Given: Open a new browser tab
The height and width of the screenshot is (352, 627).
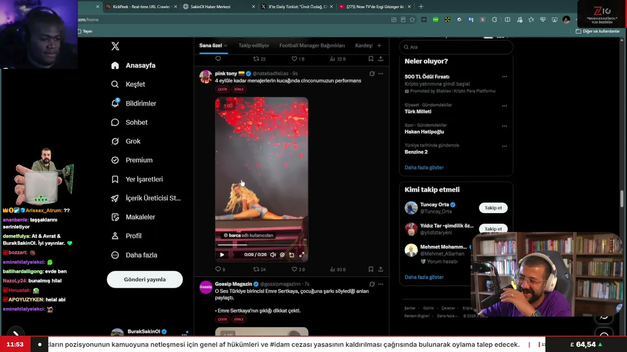Looking at the screenshot, I should pyautogui.click(x=421, y=7).
